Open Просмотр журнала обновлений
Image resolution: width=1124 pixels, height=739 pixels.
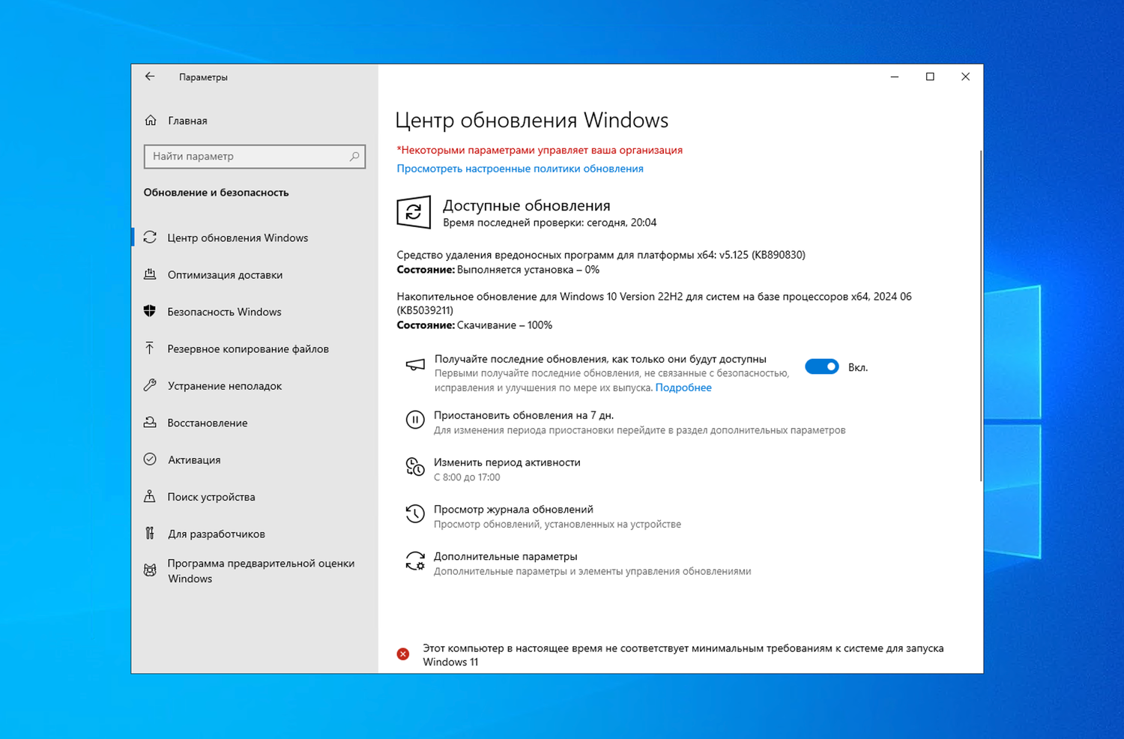513,510
